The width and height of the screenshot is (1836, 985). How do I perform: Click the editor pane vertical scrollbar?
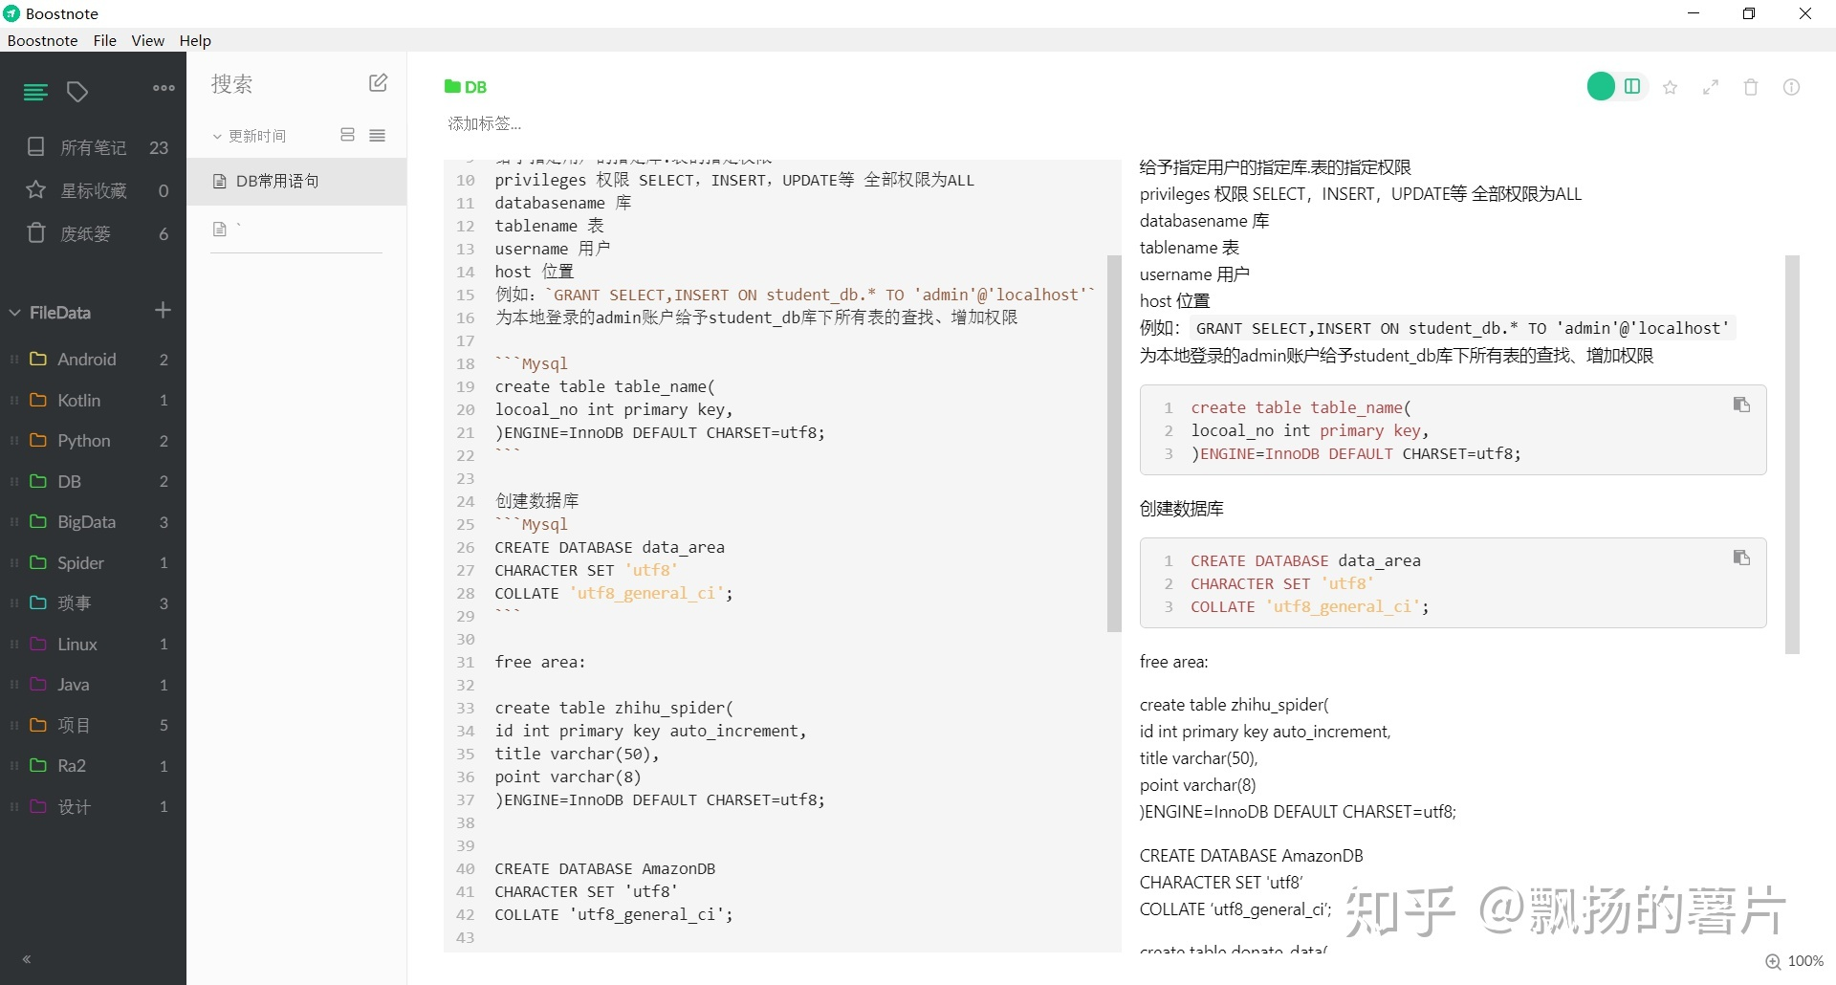pos(1114,444)
